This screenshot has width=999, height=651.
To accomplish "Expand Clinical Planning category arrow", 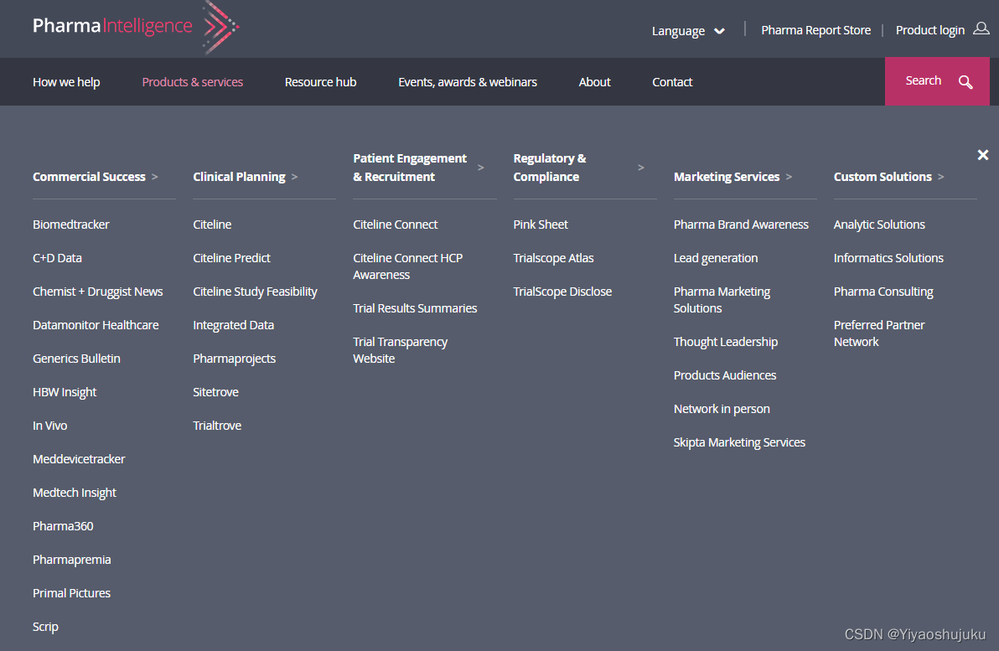I will click(294, 177).
